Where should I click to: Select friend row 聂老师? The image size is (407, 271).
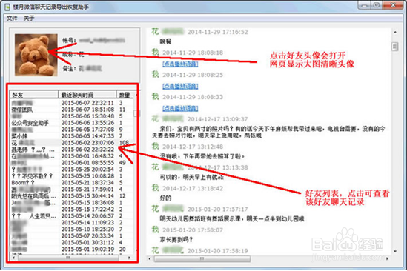coord(72,150)
